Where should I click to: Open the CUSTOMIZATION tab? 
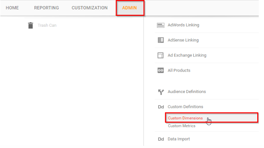point(90,8)
